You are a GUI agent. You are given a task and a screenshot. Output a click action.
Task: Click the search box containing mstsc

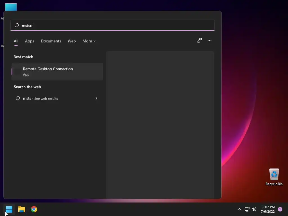click(x=112, y=25)
